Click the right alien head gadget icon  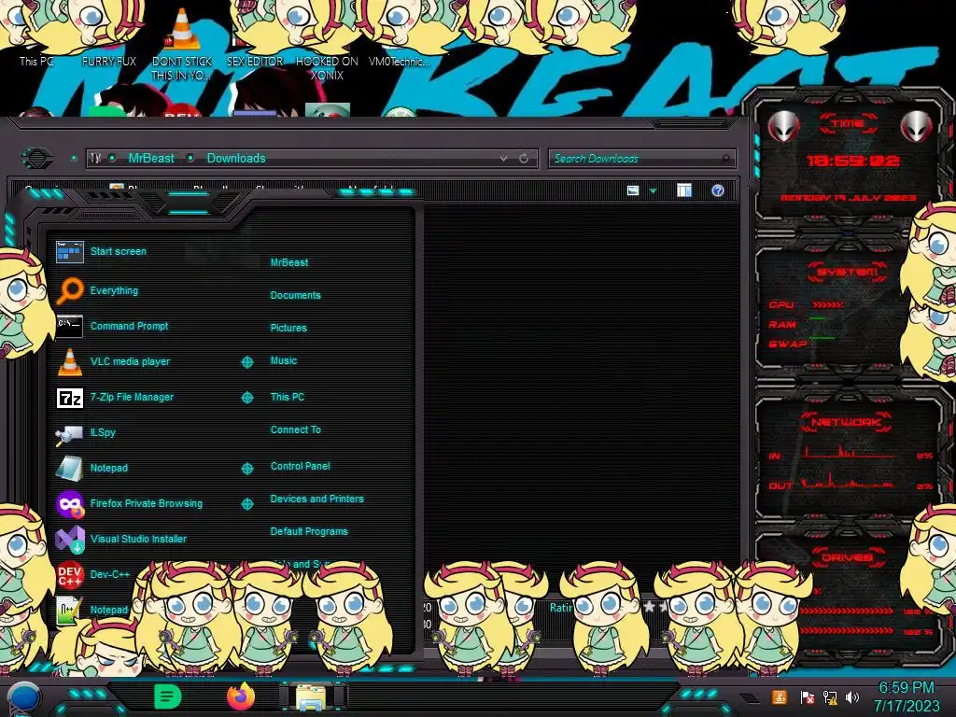pos(917,126)
